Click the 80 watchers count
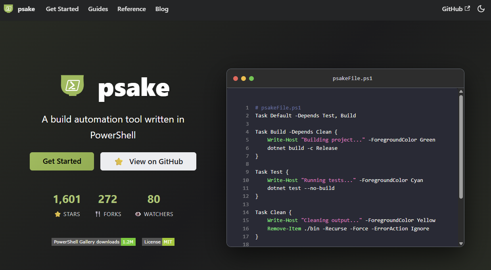491x270 pixels. pos(154,199)
